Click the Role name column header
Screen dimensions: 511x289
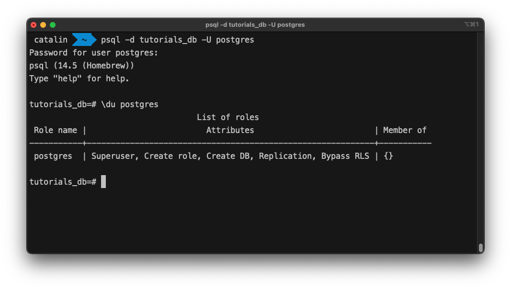pyautogui.click(x=56, y=130)
